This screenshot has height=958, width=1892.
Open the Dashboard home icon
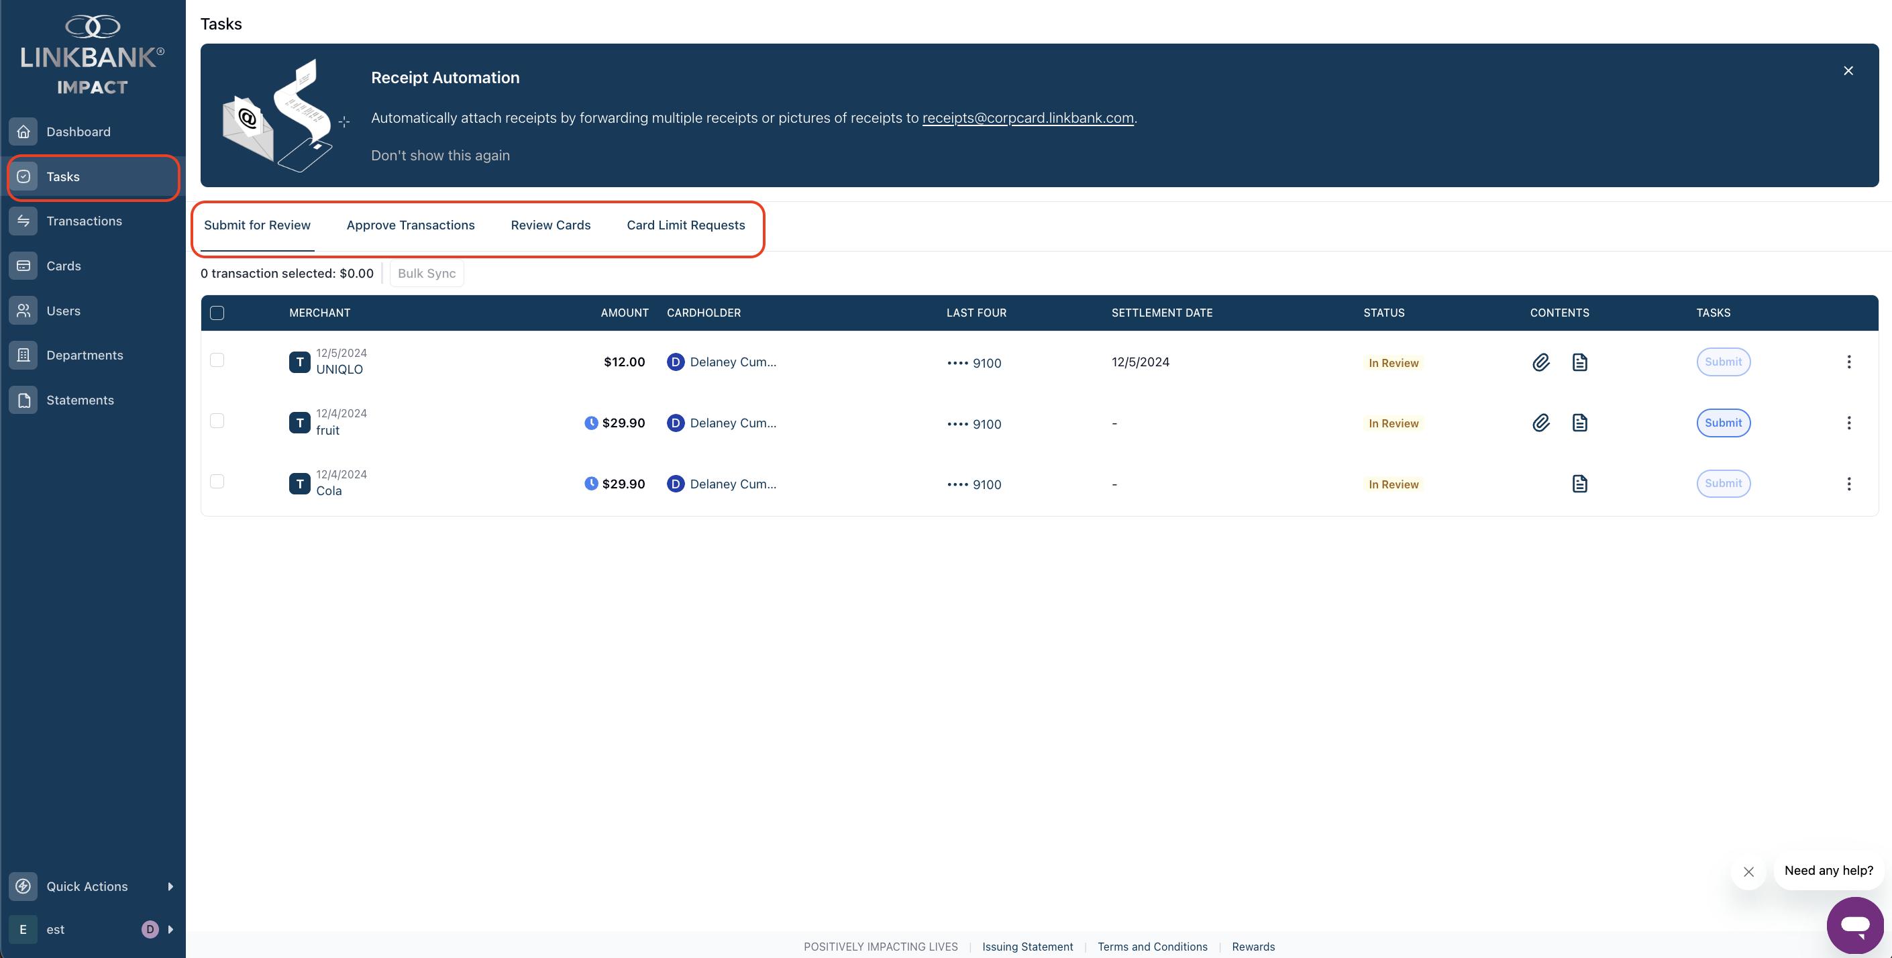(x=23, y=131)
